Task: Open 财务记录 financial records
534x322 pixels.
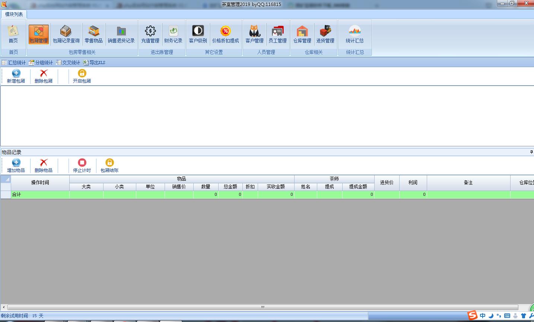Action: click(x=173, y=34)
